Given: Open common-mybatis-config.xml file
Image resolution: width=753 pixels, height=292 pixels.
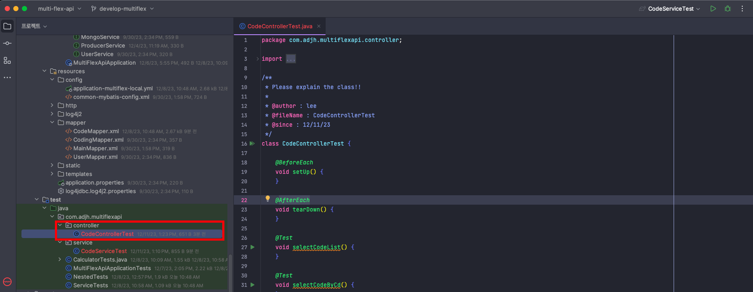Looking at the screenshot, I should [111, 97].
